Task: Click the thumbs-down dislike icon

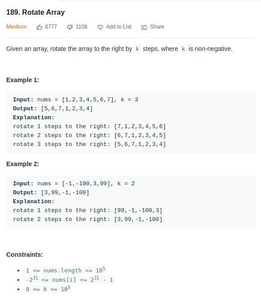Action: click(x=70, y=27)
